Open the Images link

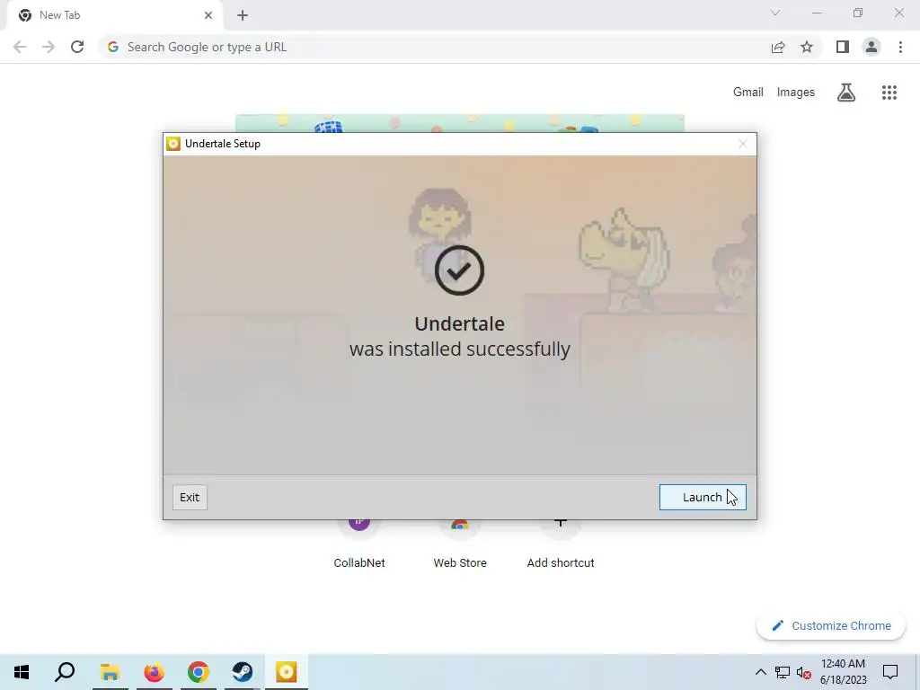(796, 93)
